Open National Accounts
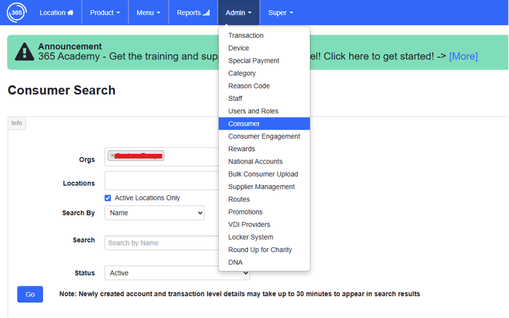This screenshot has width=509, height=318. pyautogui.click(x=264, y=162)
